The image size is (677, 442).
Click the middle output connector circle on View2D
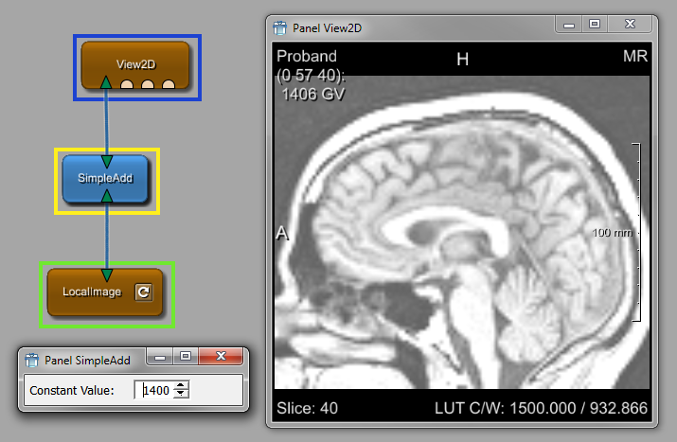148,86
